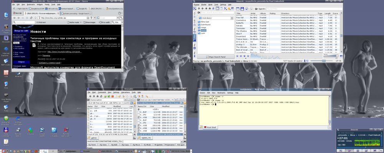Sort Amarok playlist by Length column
Viewport: 384px width, 153px height.
[328, 13]
